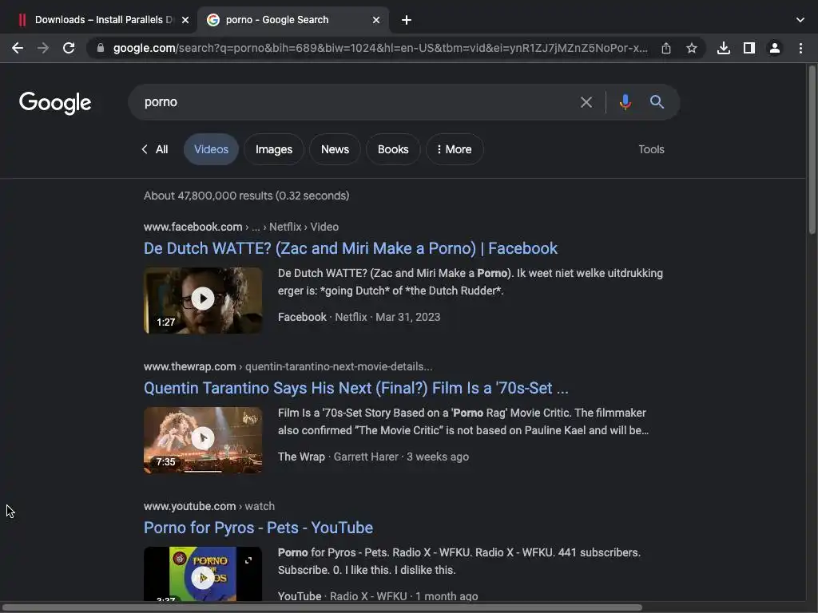The width and height of the screenshot is (818, 613).
Task: Click the www.facebook.com breadcrumb text
Action: click(x=193, y=227)
